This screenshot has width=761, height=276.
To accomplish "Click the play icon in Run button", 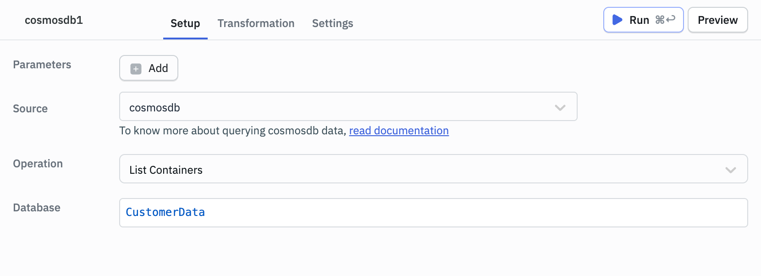I will coord(618,20).
